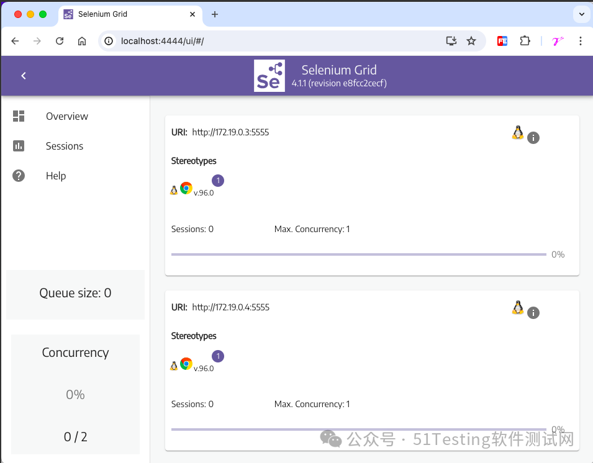Click Chrome stereotype icon of node 172.19.0.3
Viewport: 593px width, 463px height.
coord(186,188)
